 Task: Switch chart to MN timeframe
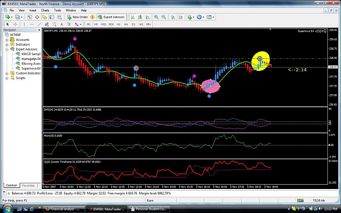point(148,25)
